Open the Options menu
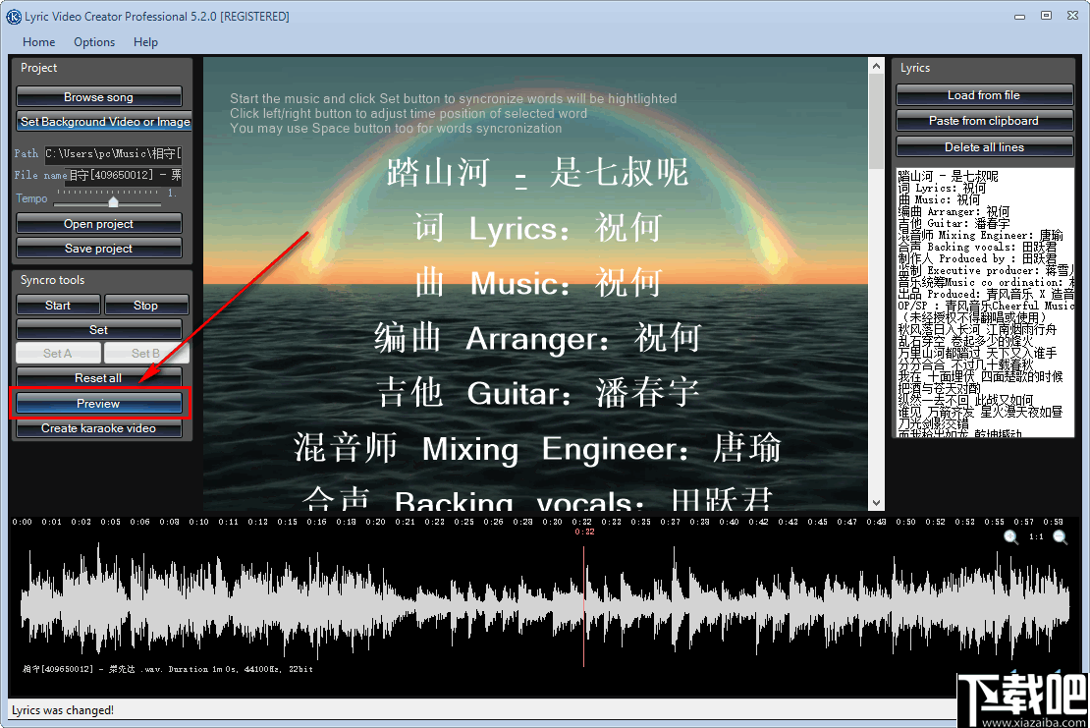This screenshot has height=728, width=1090. click(x=93, y=41)
